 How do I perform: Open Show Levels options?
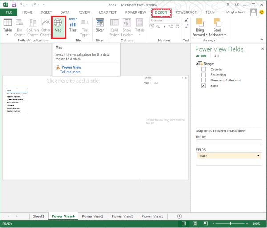(x=127, y=27)
